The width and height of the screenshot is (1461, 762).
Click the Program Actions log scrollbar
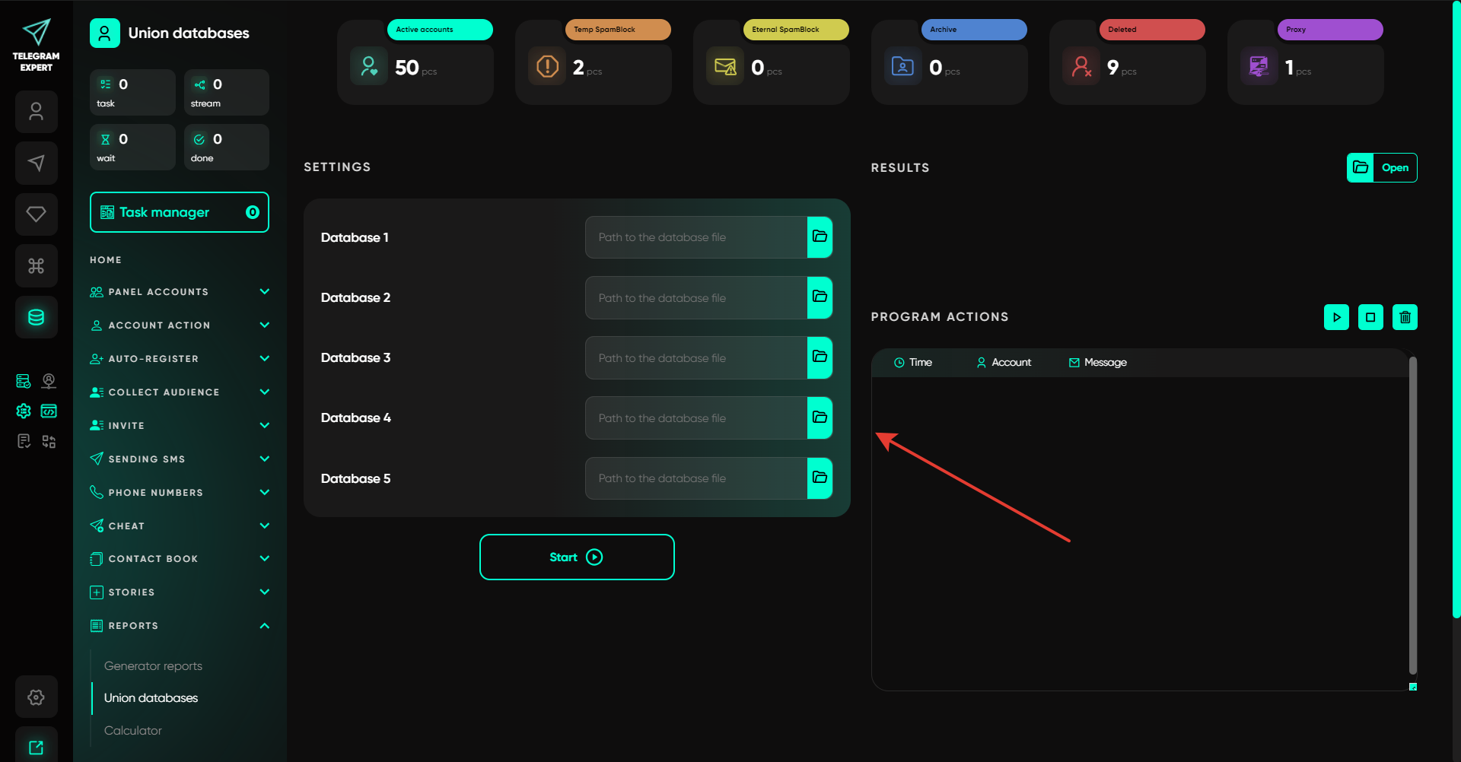coord(1412,516)
